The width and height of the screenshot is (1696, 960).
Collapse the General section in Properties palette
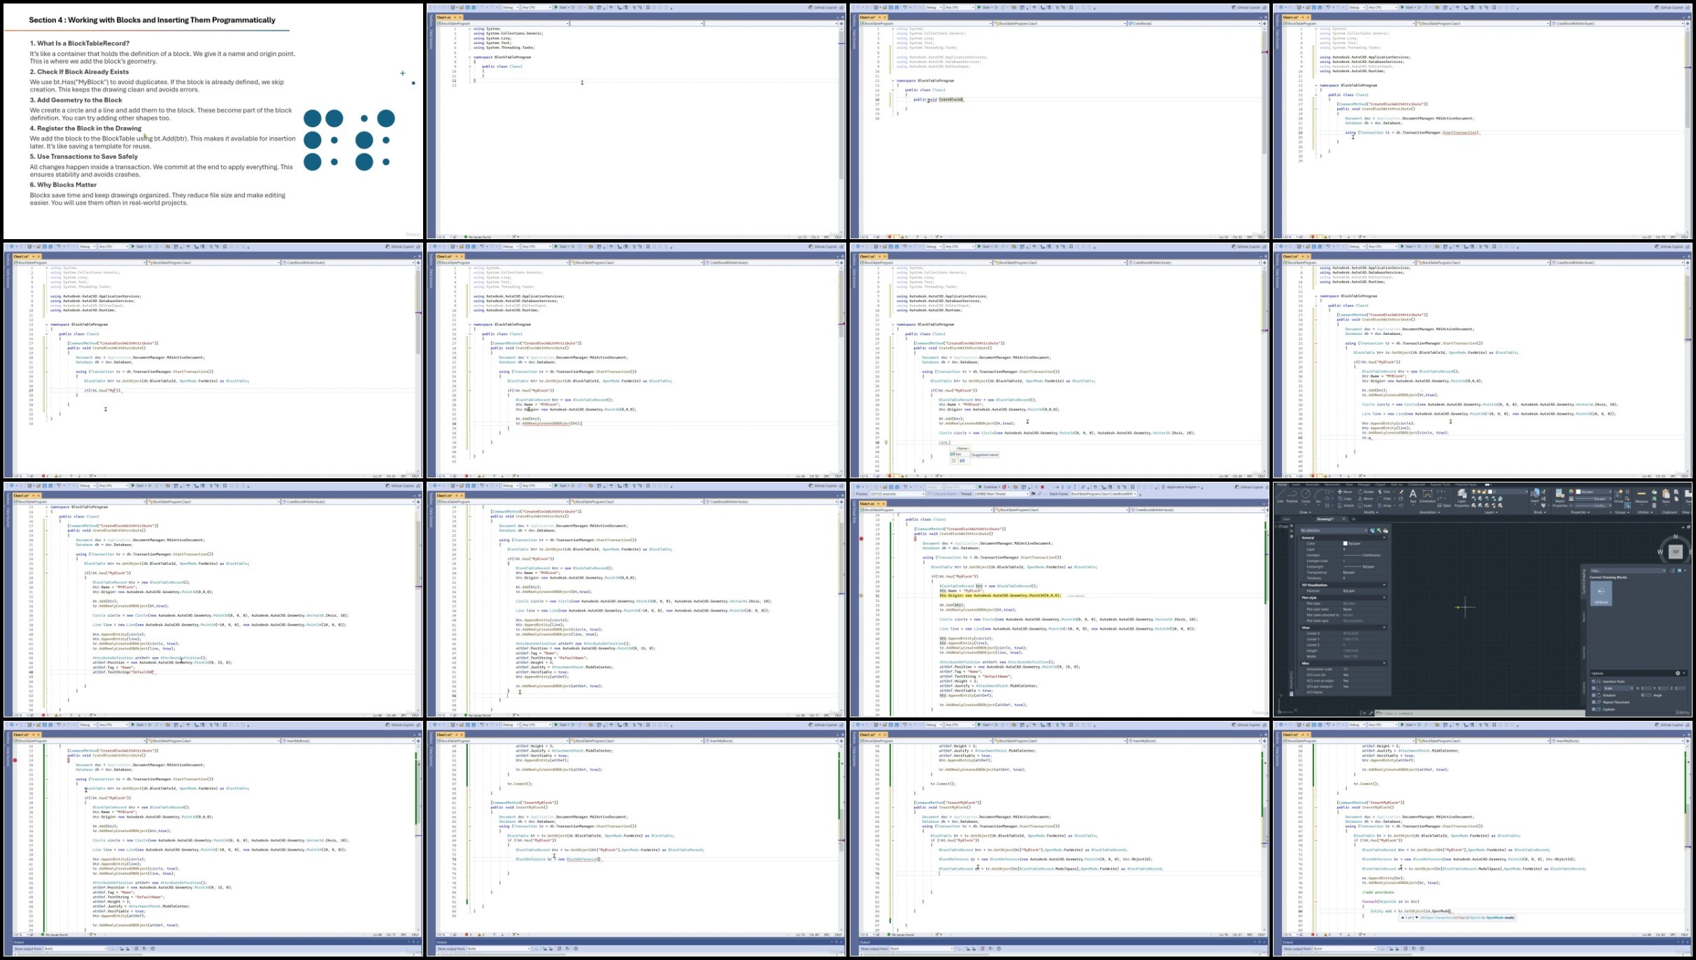(x=1384, y=537)
